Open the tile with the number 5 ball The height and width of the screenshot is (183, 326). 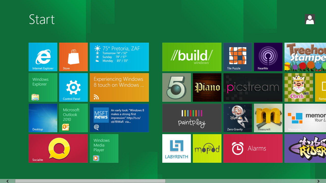click(x=176, y=87)
